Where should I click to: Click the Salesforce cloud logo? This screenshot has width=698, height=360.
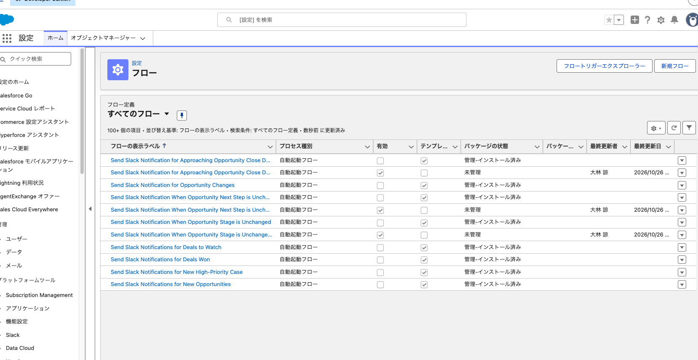pyautogui.click(x=7, y=19)
